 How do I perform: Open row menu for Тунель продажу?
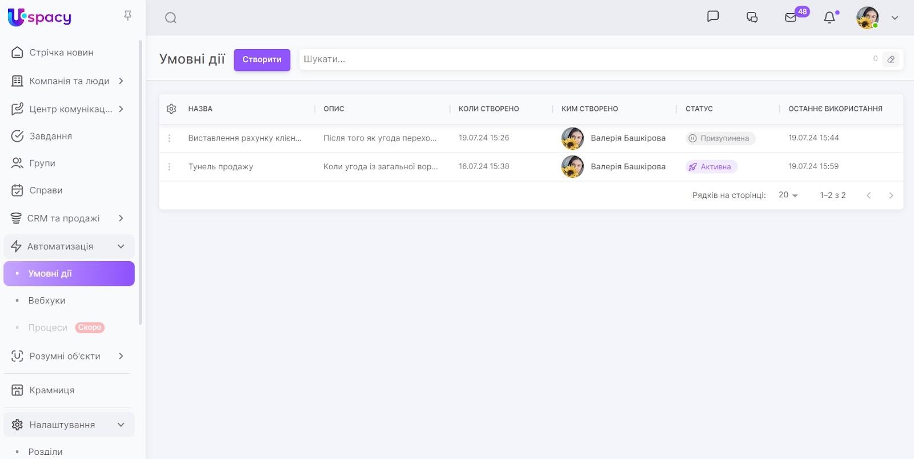[170, 167]
